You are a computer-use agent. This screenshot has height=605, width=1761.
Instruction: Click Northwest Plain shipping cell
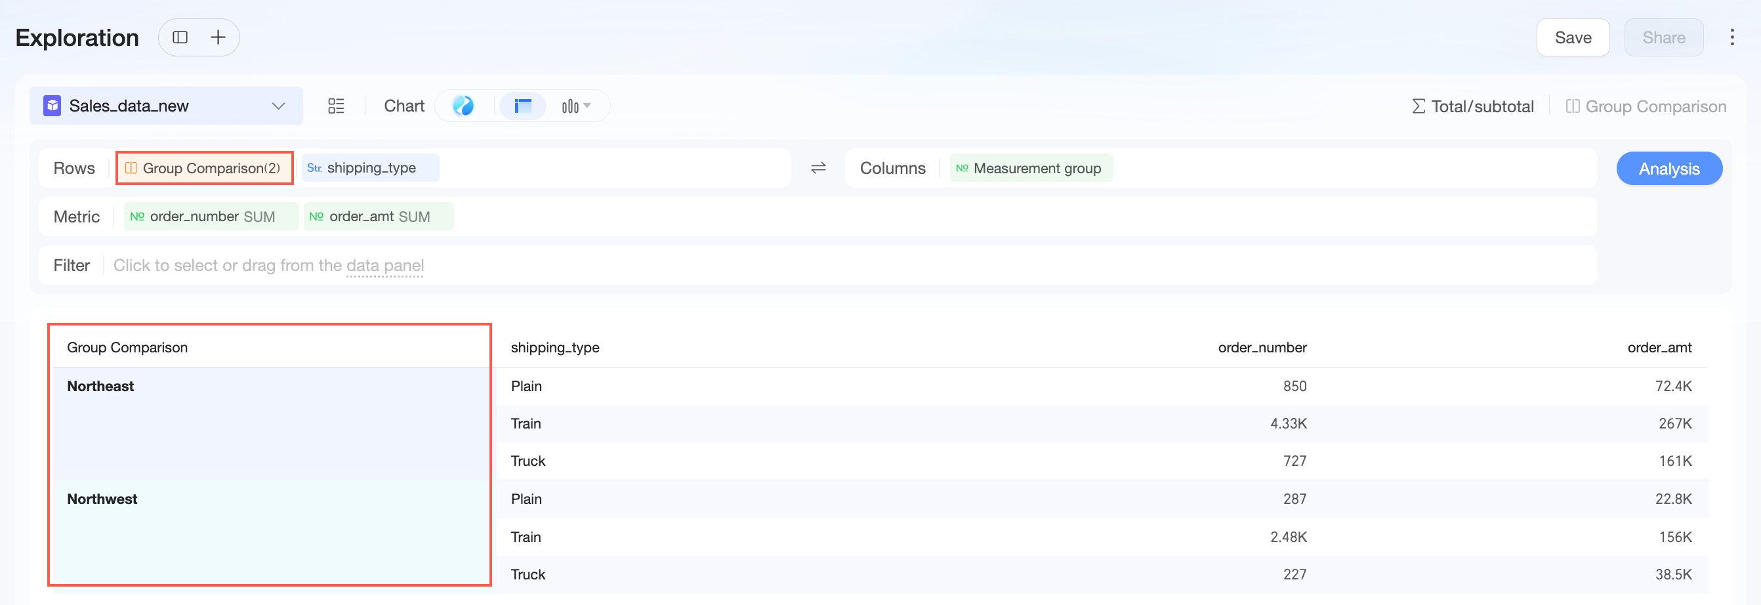[526, 499]
